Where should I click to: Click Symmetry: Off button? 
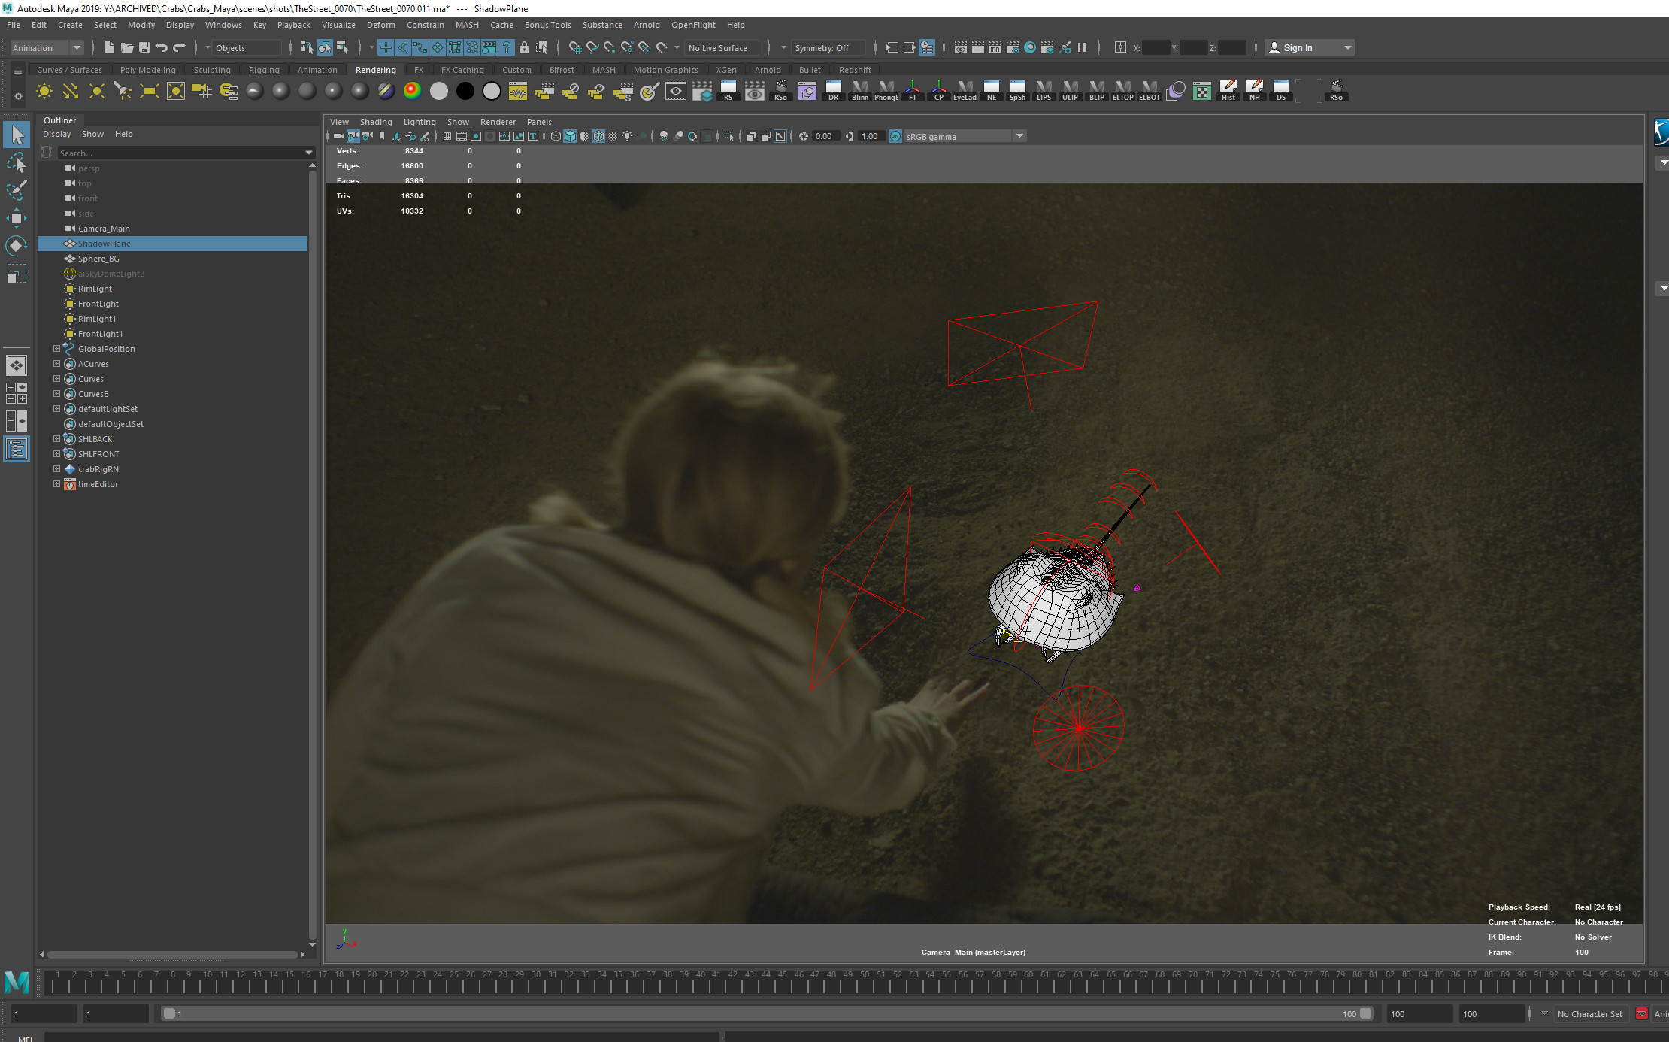coord(827,47)
